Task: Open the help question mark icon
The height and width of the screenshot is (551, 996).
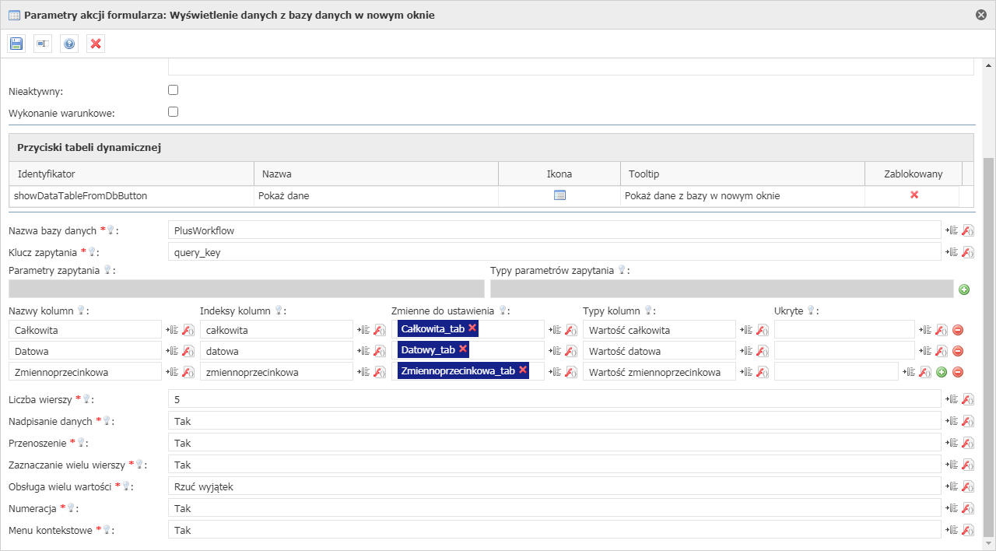Action: 69,44
